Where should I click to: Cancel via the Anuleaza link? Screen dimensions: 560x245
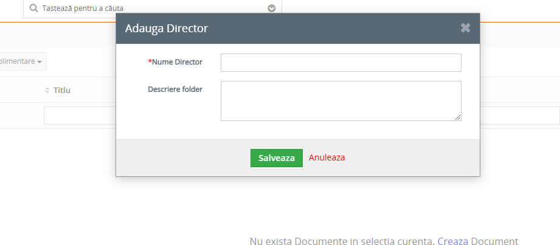(327, 157)
